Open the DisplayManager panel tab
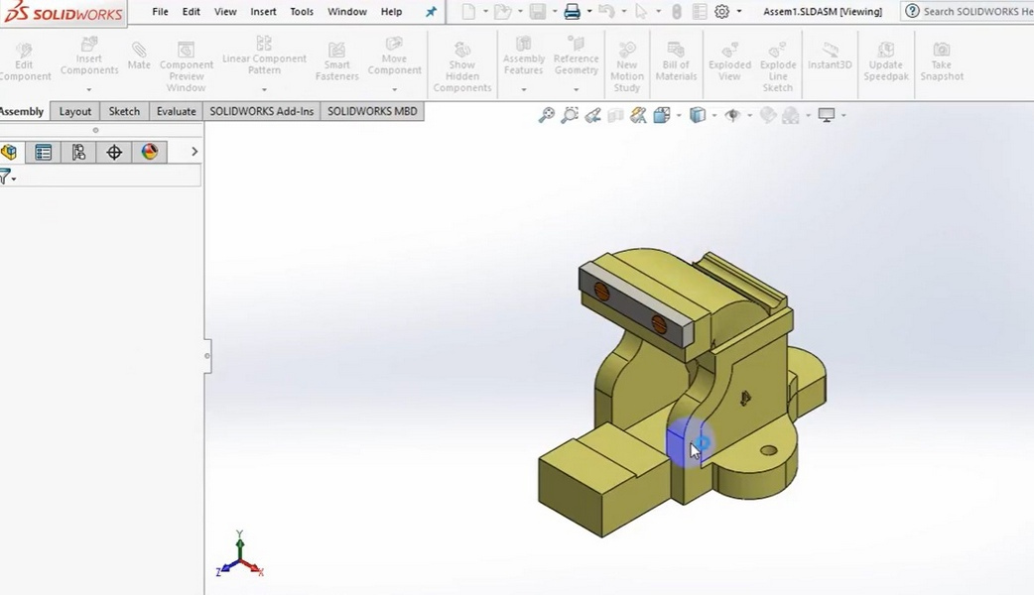The width and height of the screenshot is (1034, 595). tap(150, 152)
